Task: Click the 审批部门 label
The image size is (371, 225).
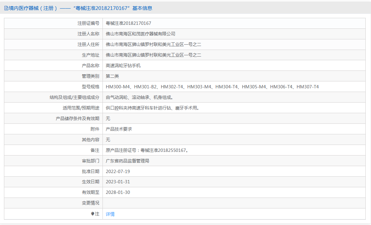Action: pos(91,161)
